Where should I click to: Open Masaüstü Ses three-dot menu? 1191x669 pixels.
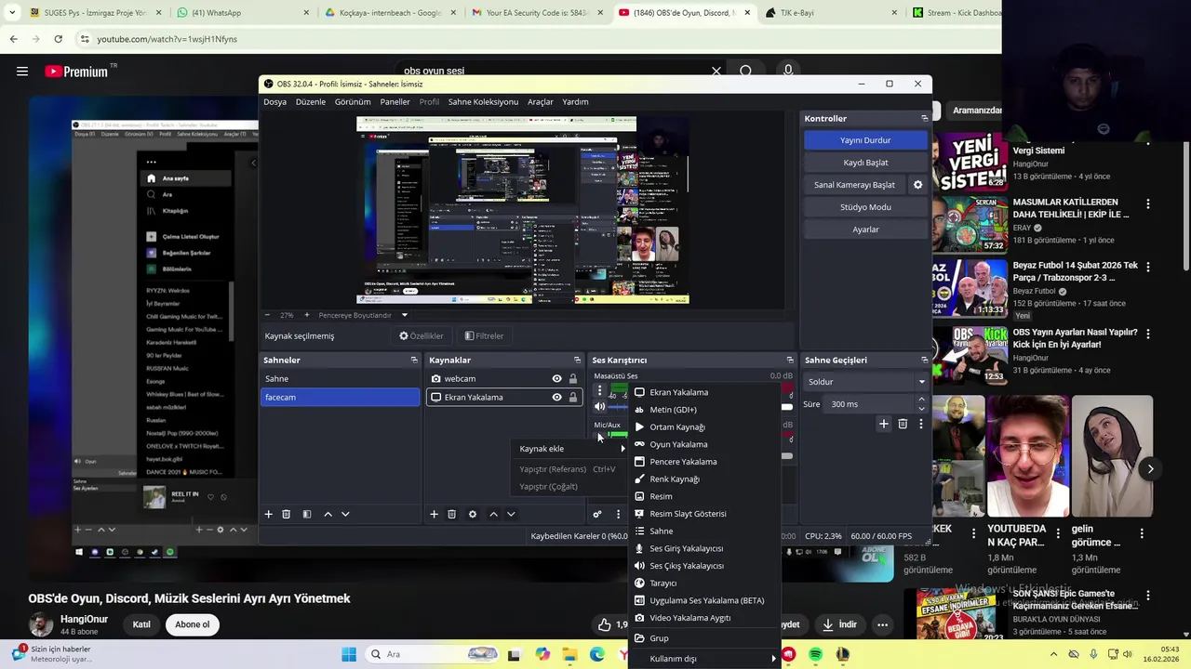[x=600, y=390]
